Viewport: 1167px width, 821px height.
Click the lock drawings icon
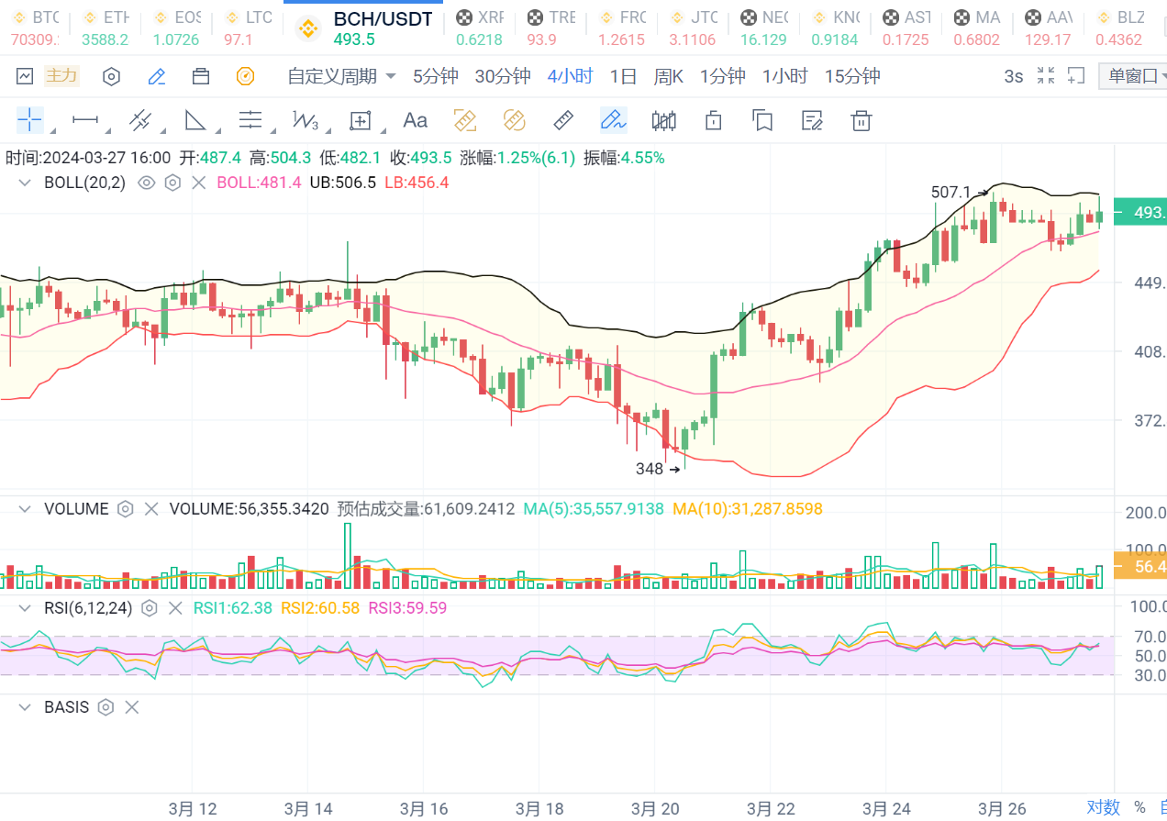pyautogui.click(x=714, y=120)
